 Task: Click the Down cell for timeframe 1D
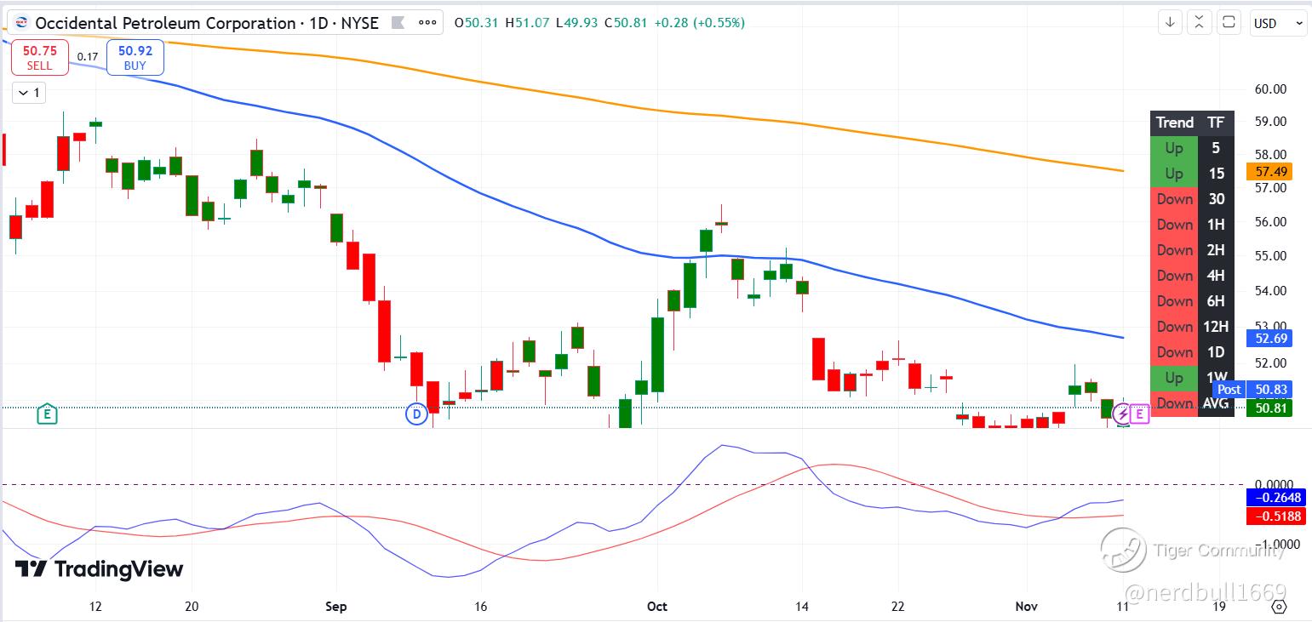point(1174,352)
